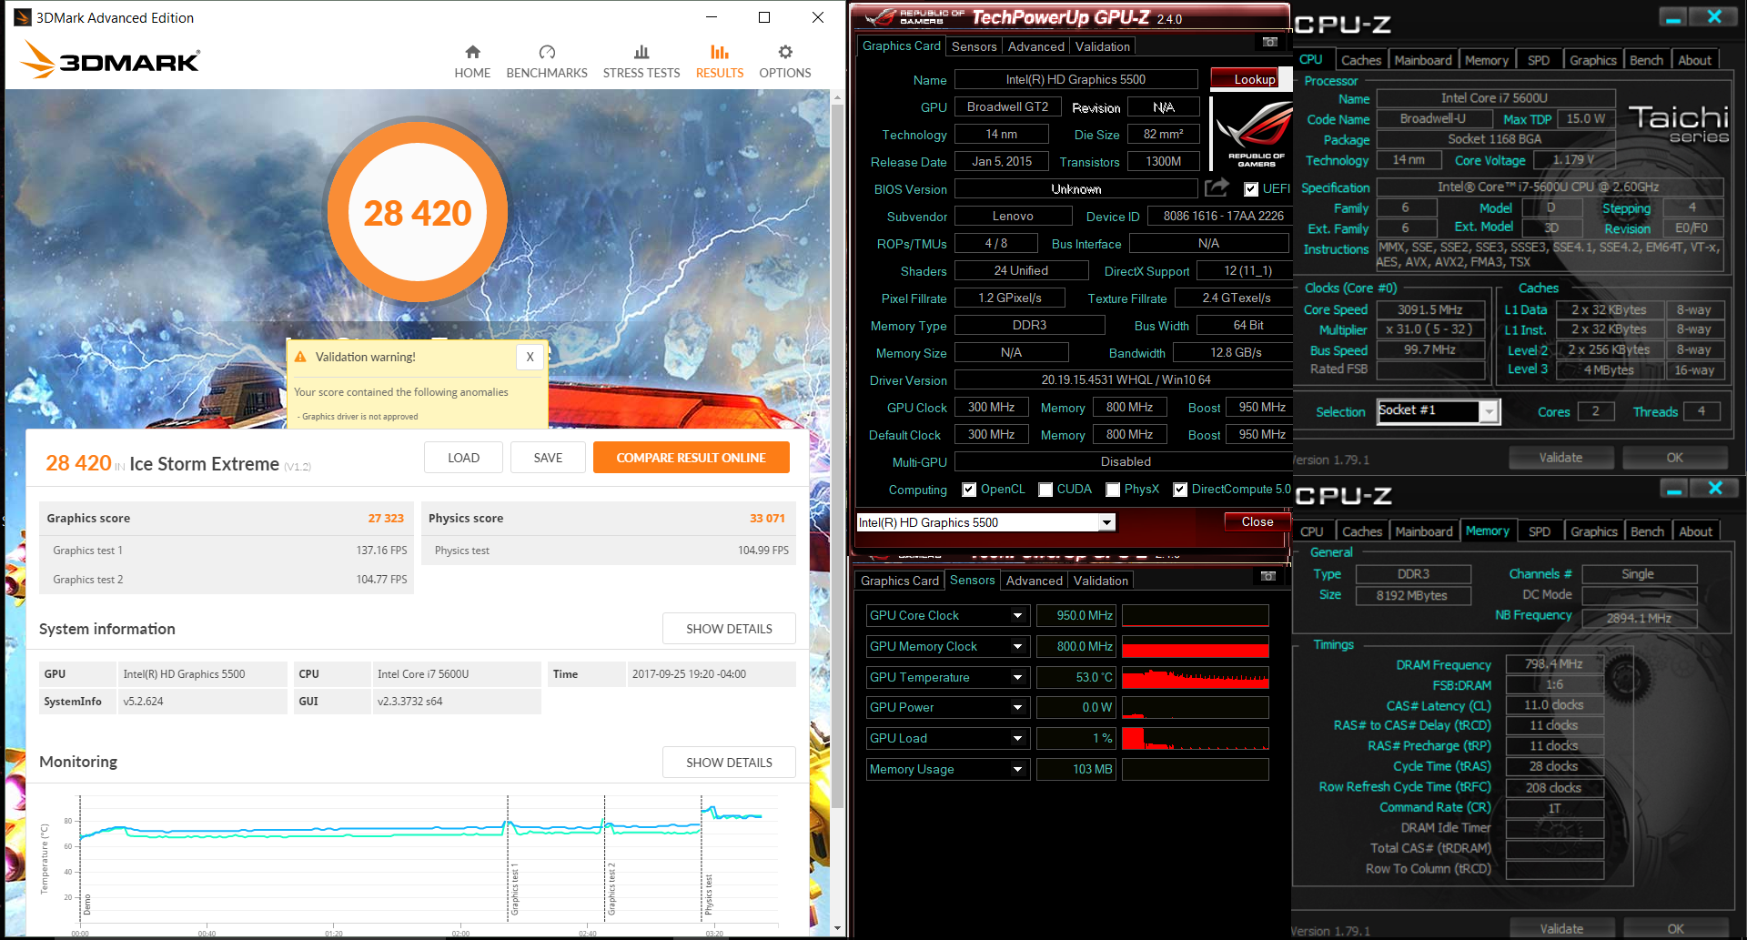
Task: Click the 3DMark vertical scrollbar thumb
Action: (837, 455)
